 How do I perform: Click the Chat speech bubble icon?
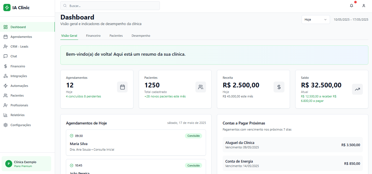[6, 56]
